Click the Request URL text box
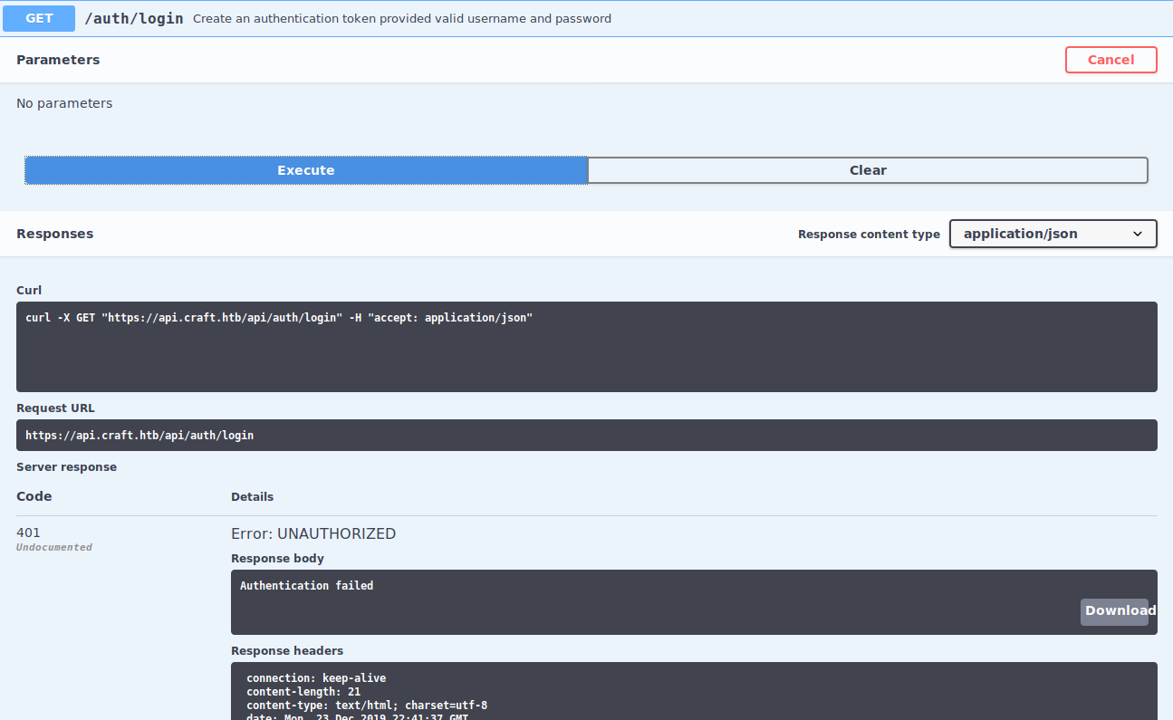 click(x=586, y=435)
